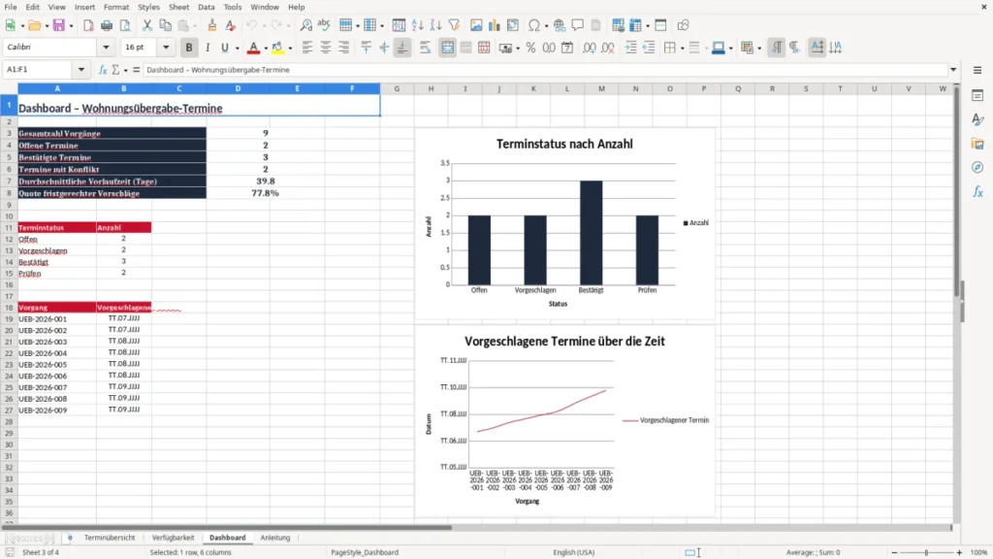Switch to the Anleitung sheet tab

coord(274,538)
